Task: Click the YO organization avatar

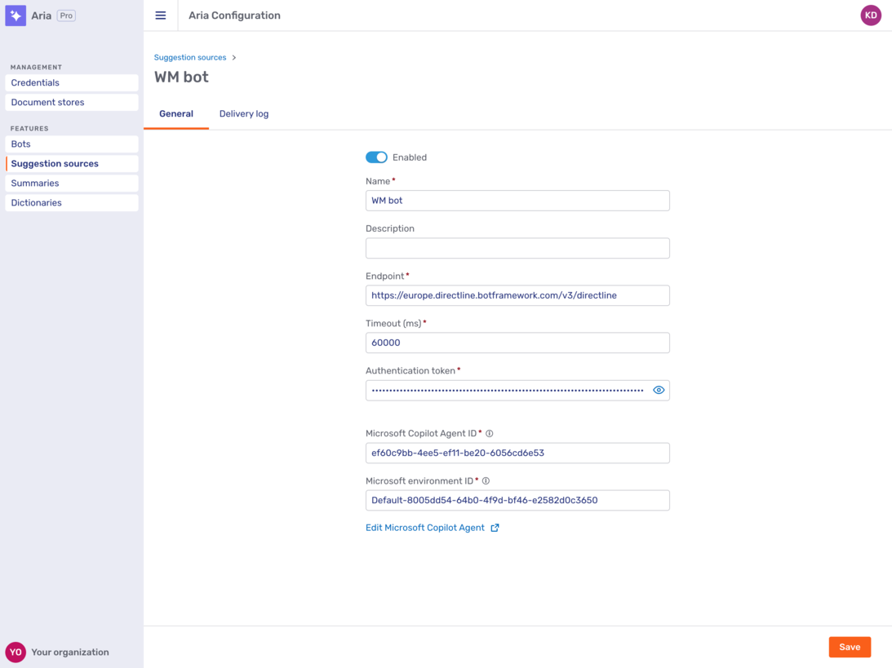Action: coord(16,652)
